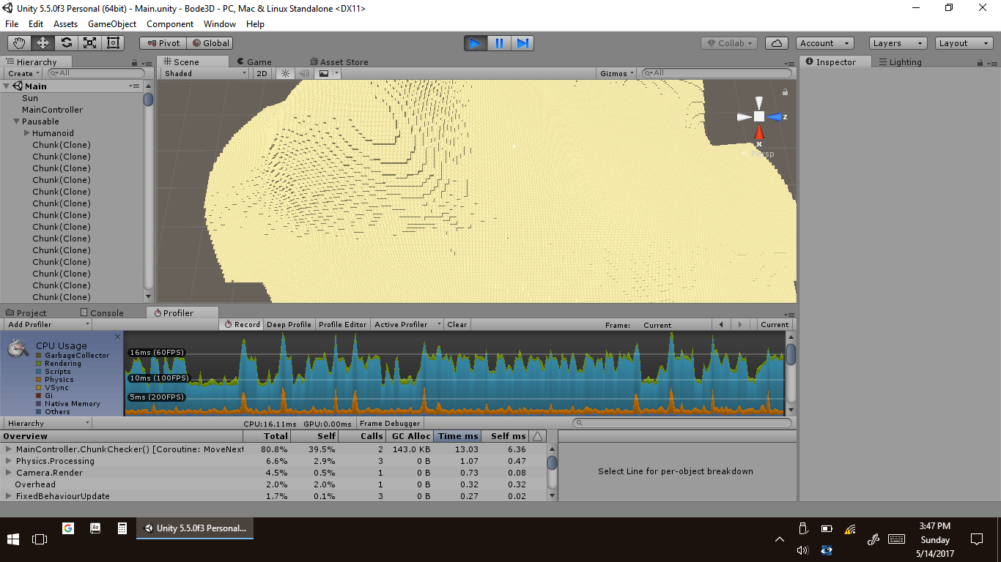Screen dimensions: 1001x562
Task: Select the Hand tool in toolbar
Action: coord(19,43)
